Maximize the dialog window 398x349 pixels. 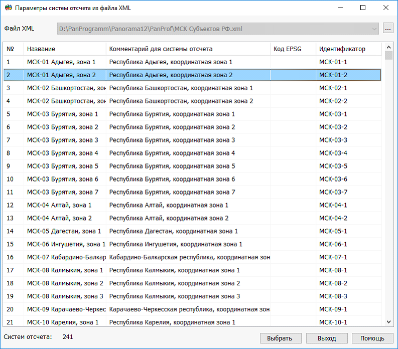coord(363,8)
